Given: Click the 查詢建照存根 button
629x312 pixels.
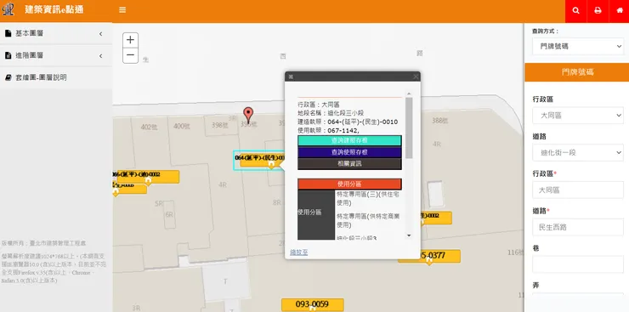Looking at the screenshot, I should coord(349,141).
